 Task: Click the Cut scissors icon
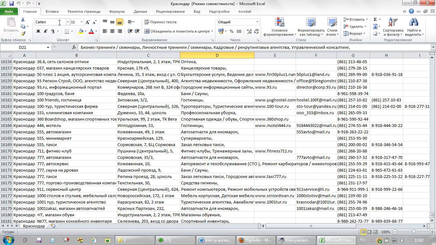tap(23, 19)
